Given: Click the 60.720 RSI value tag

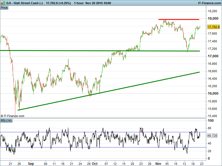Looking at the screenshot, I should [212, 136].
